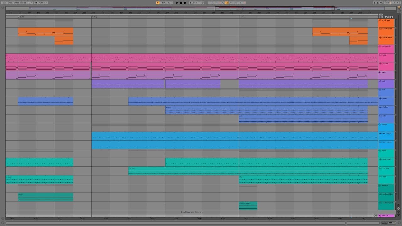The width and height of the screenshot is (402, 226).
Task: Jump to the next locator
Action: [x=382, y=17]
